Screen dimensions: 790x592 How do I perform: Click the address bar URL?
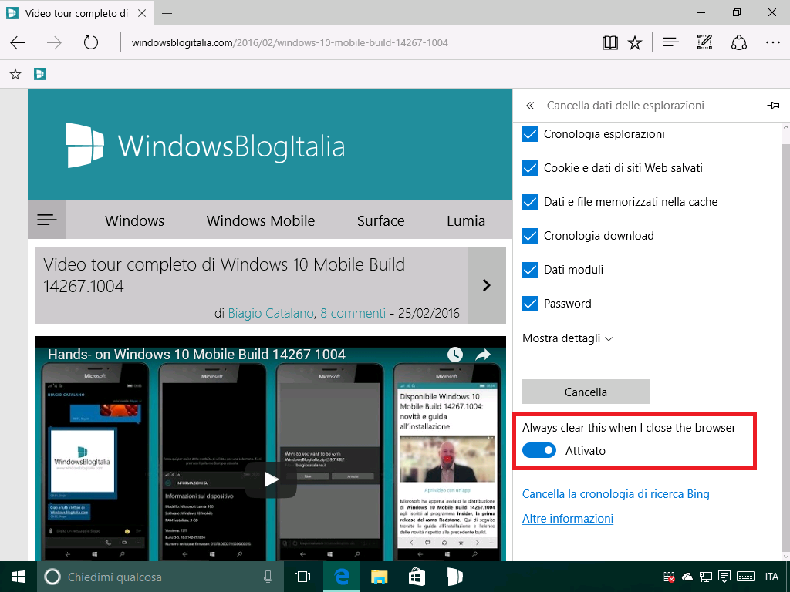pos(290,43)
